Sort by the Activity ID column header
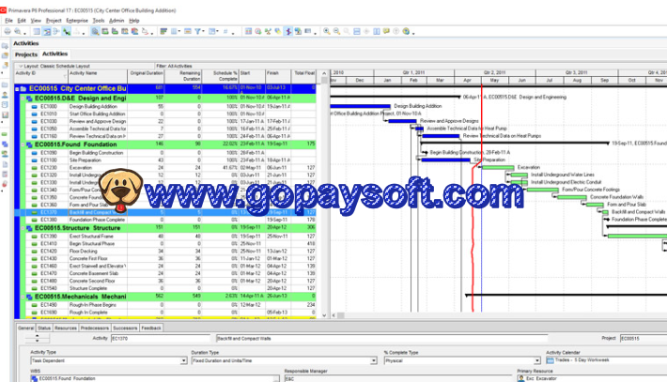Viewport: 667px width, 382px height. [x=40, y=76]
